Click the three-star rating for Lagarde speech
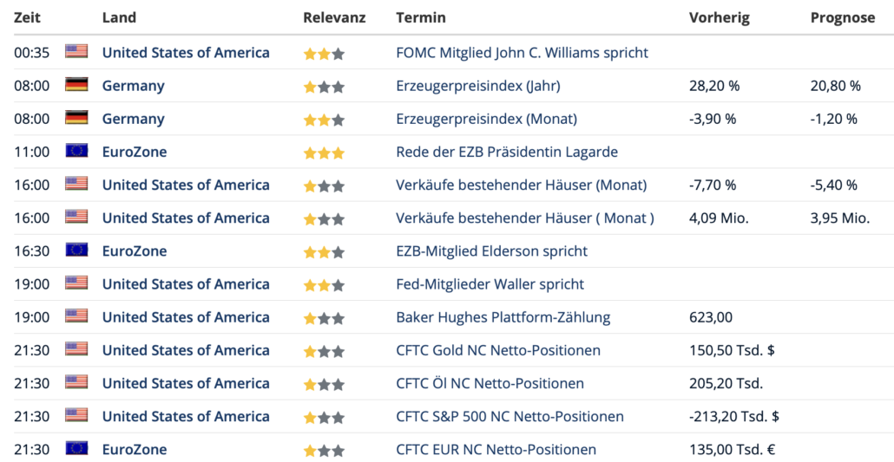 [324, 153]
